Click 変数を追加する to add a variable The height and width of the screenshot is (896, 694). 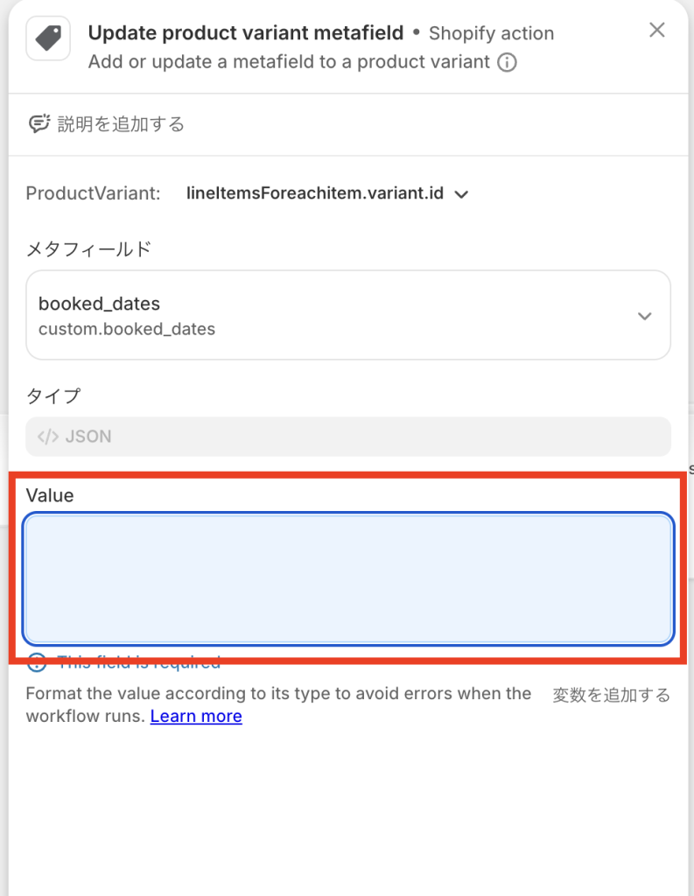(611, 696)
